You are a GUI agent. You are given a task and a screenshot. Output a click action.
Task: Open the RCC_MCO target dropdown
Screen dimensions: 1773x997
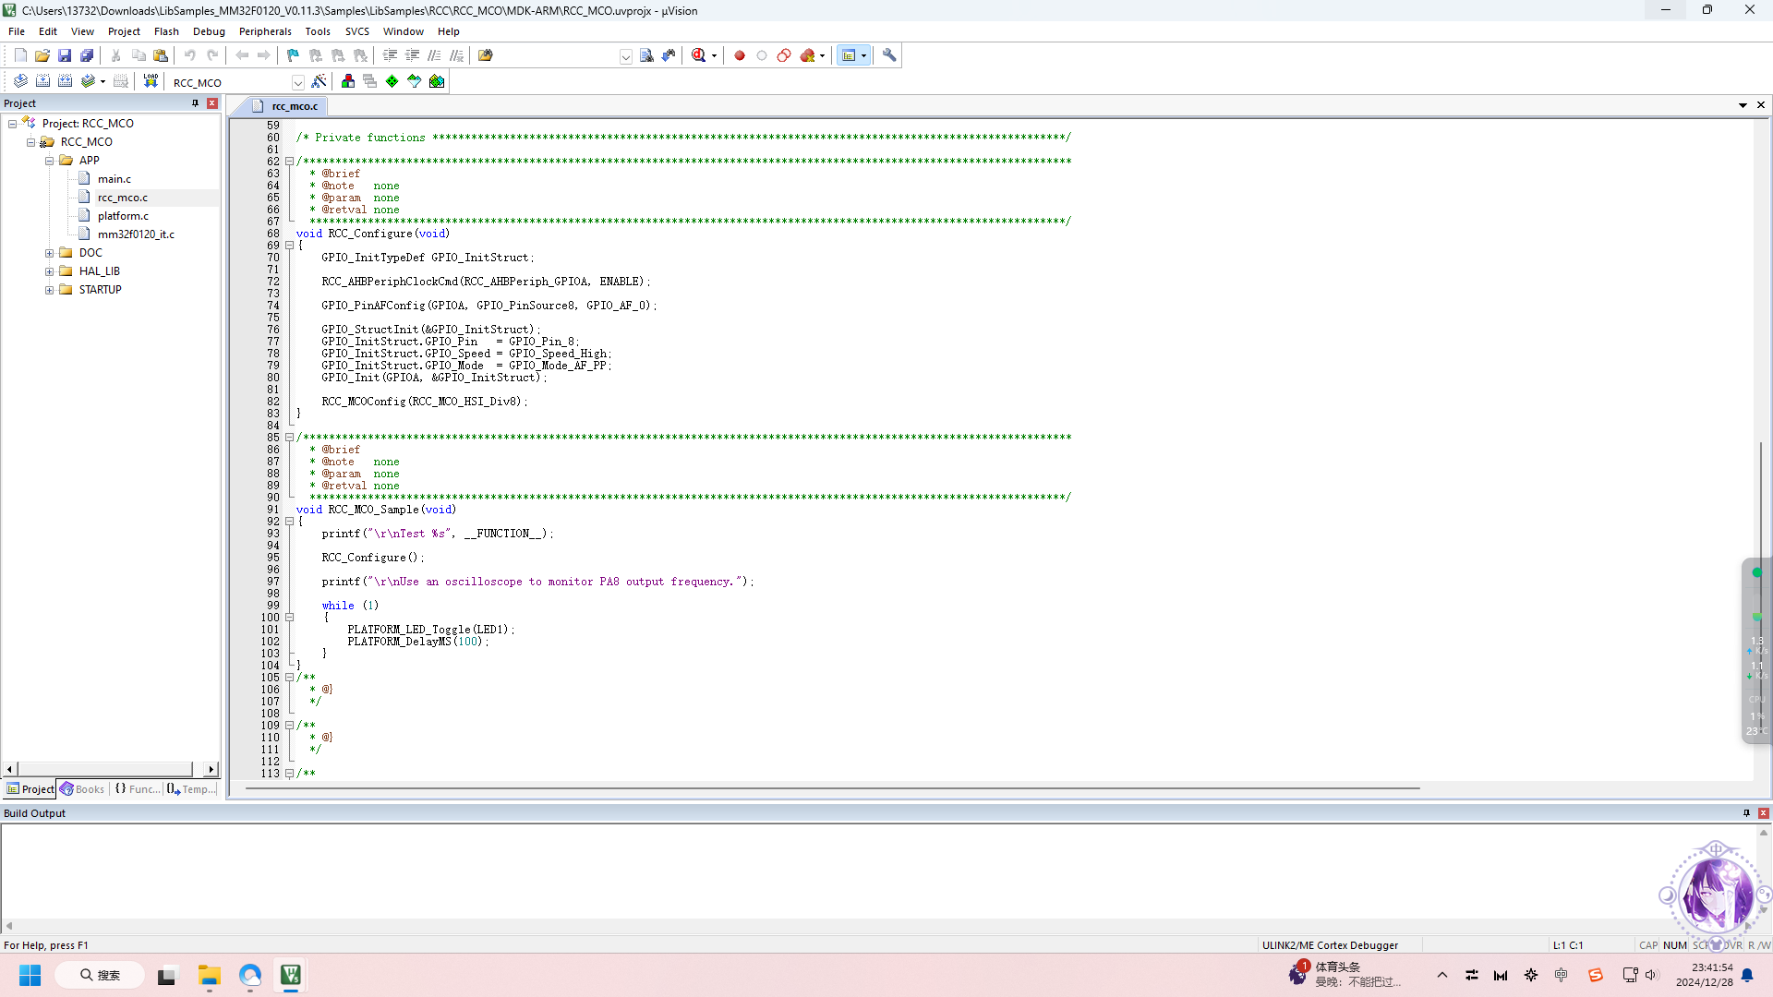(x=297, y=82)
